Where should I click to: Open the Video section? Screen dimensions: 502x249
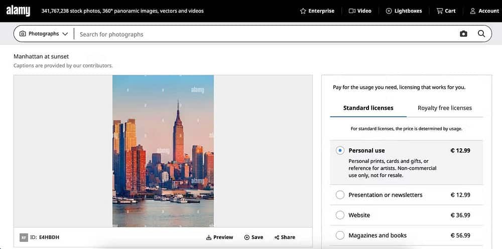coord(360,11)
